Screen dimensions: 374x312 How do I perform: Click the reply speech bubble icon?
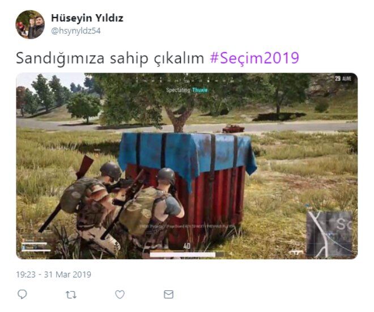(x=22, y=294)
